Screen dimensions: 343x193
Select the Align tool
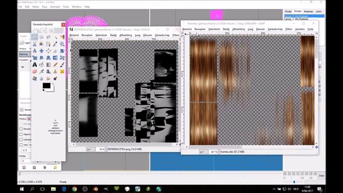coord(48,51)
